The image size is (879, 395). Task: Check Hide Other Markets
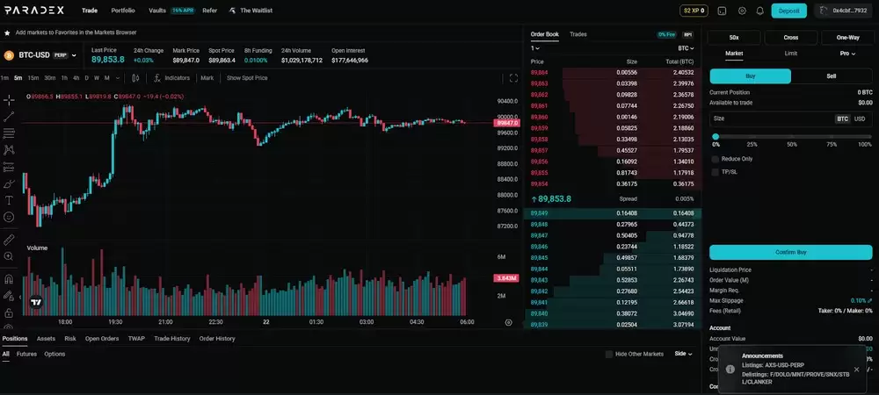point(609,354)
